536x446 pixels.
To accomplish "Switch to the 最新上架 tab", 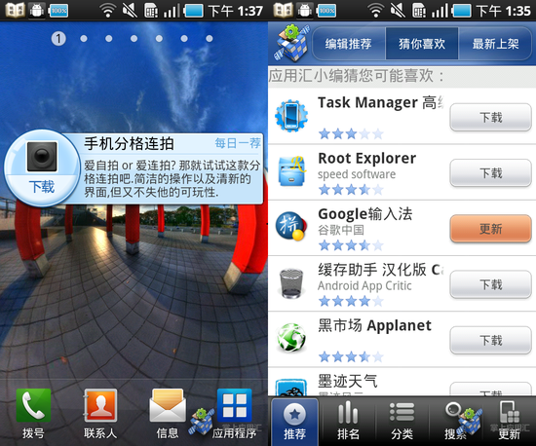I will [495, 44].
